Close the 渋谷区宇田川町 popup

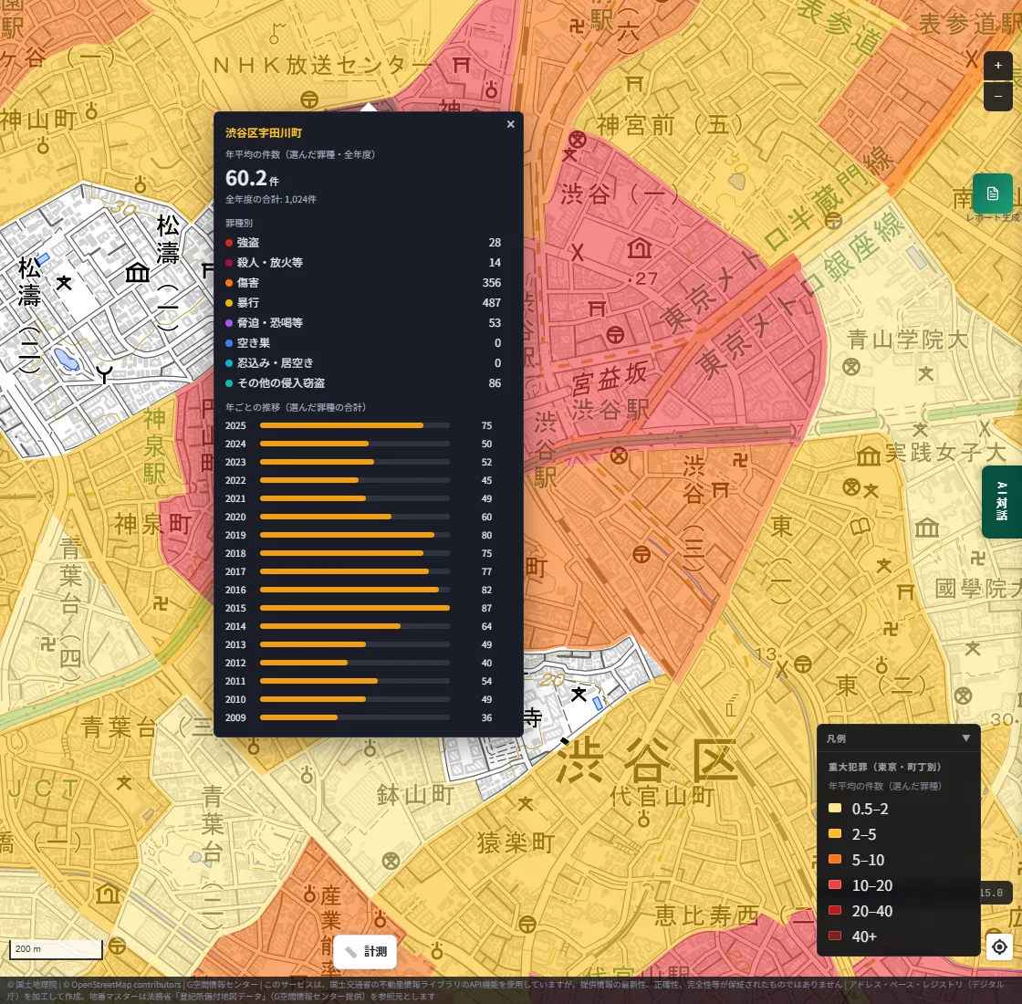coord(510,124)
